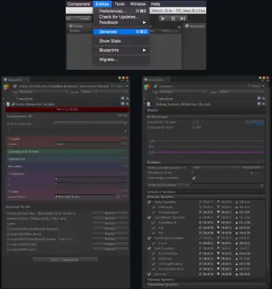Open the gear menu on left Transform row
Screen dimensions: 272x289
click(127, 98)
